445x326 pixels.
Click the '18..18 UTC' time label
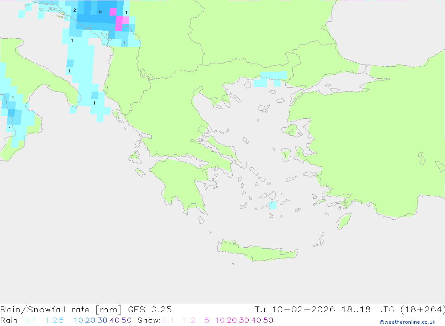pos(368,310)
